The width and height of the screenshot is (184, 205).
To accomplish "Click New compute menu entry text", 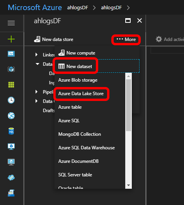I will [x=81, y=53].
